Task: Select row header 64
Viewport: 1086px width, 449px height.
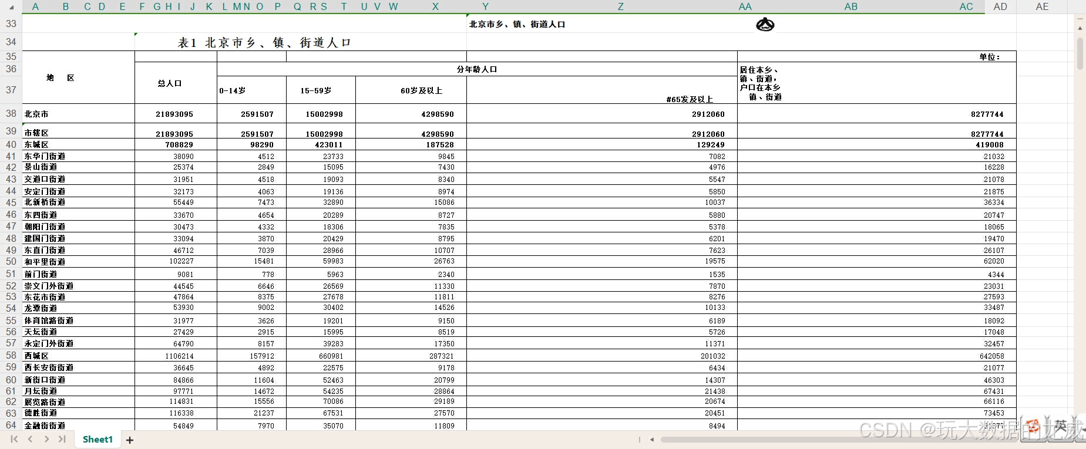Action: coord(11,424)
